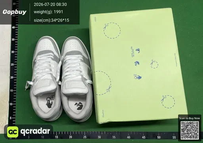Click the Scan to Buy Now label
Viewport: 203px width, 143px height.
[x=190, y=118]
